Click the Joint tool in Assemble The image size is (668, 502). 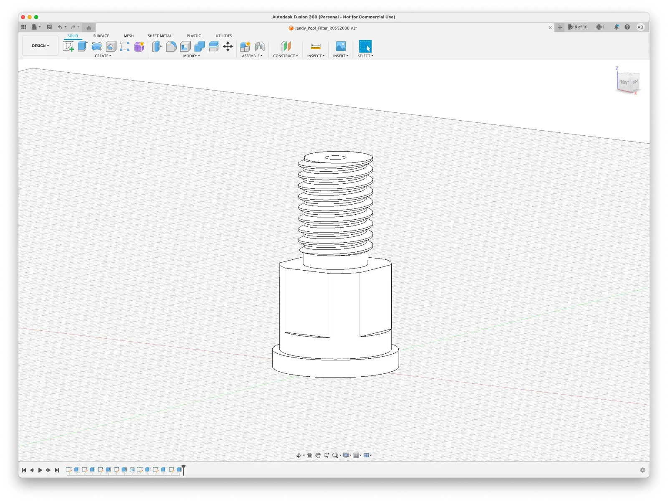coord(260,46)
